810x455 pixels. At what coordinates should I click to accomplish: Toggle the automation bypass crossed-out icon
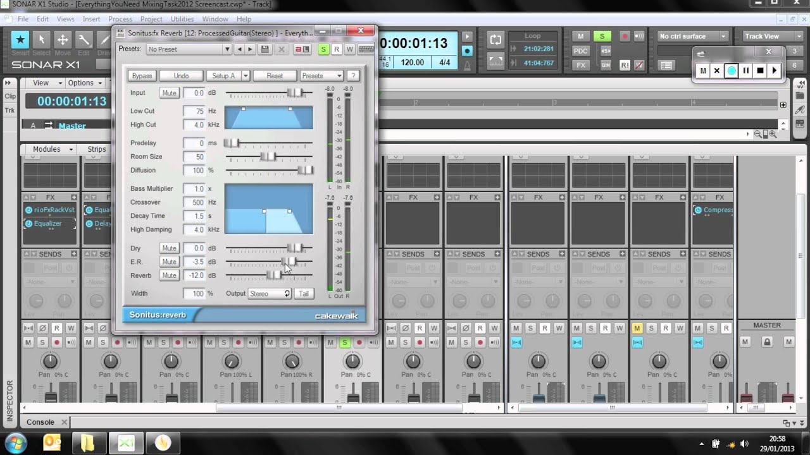pos(639,65)
